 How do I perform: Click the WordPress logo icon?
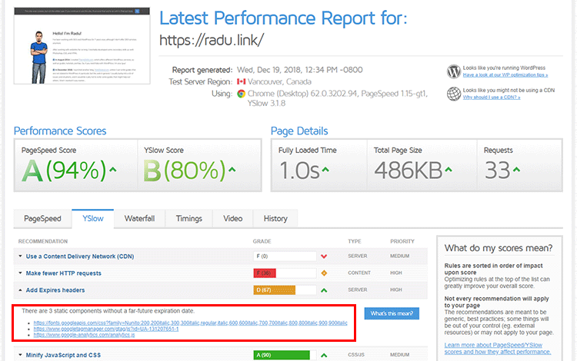[x=454, y=71]
